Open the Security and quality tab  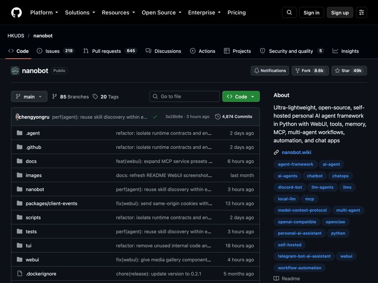tap(292, 51)
